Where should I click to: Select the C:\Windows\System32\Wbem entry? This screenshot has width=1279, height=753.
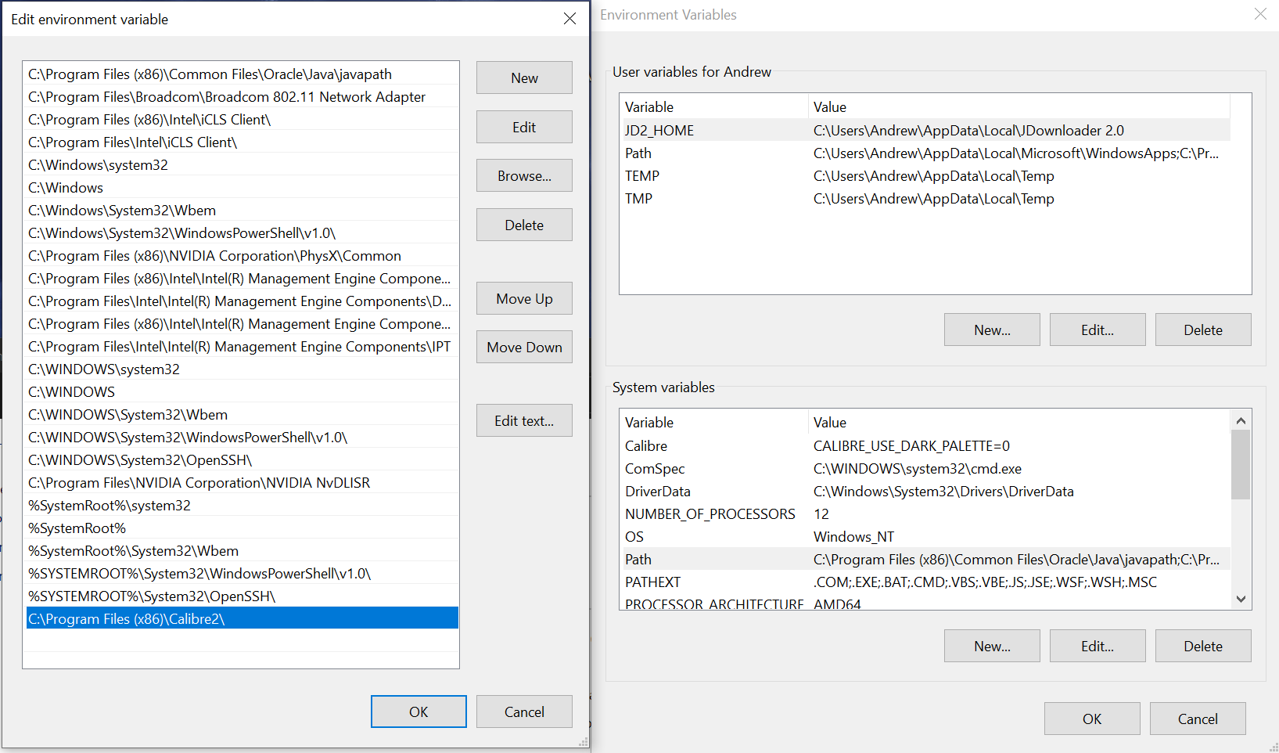click(243, 210)
